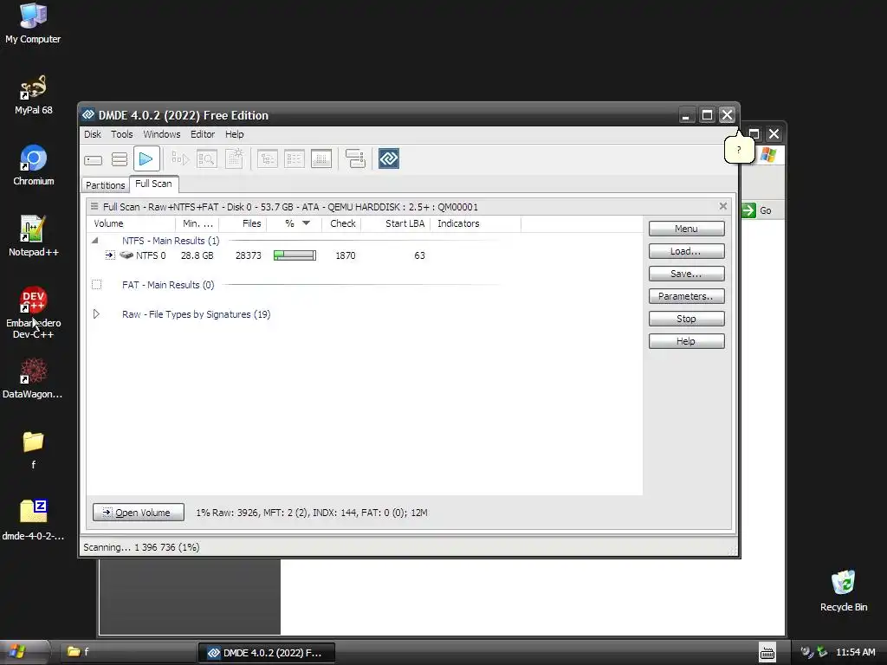This screenshot has width=887, height=665.
Task: Collapse the NTFS - Main Results group
Action: 95,241
